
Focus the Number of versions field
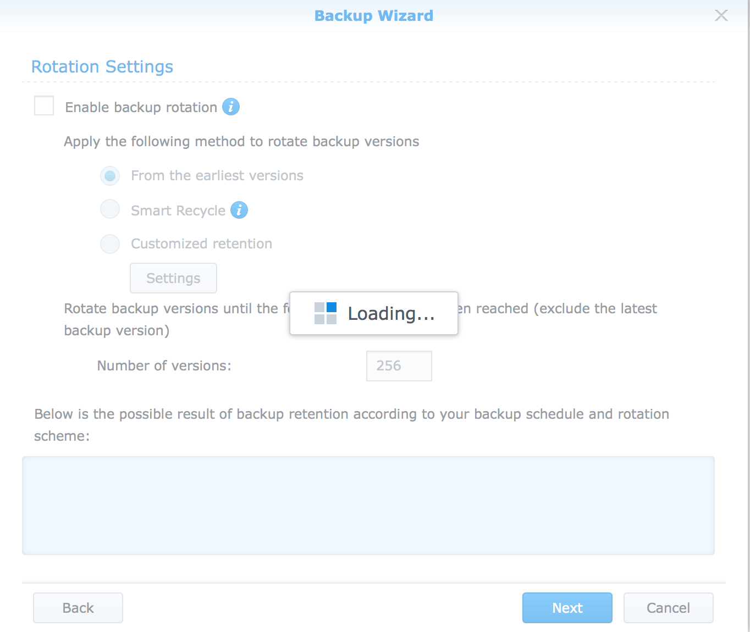click(399, 366)
